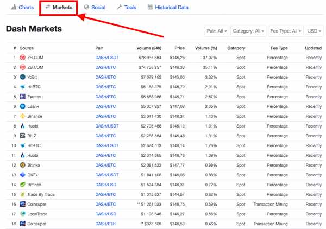326x229 pixels.
Task: Click the Bitinka source name
Action: point(34,165)
